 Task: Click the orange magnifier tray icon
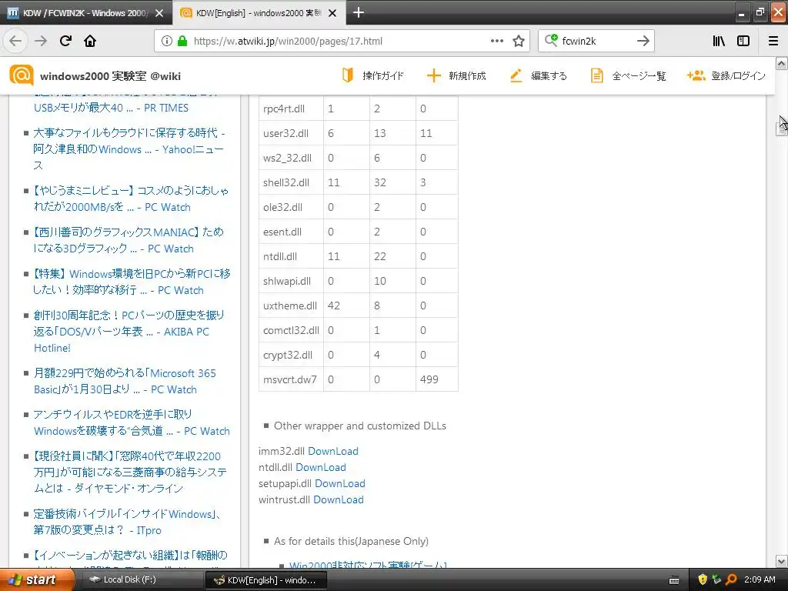point(731,579)
